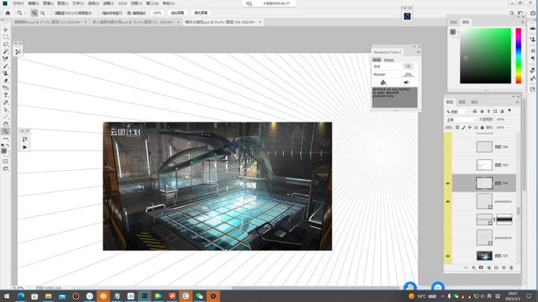Viewport: 538px width, 302px height.
Task: Select the Pen tool
Action: (x=6, y=102)
